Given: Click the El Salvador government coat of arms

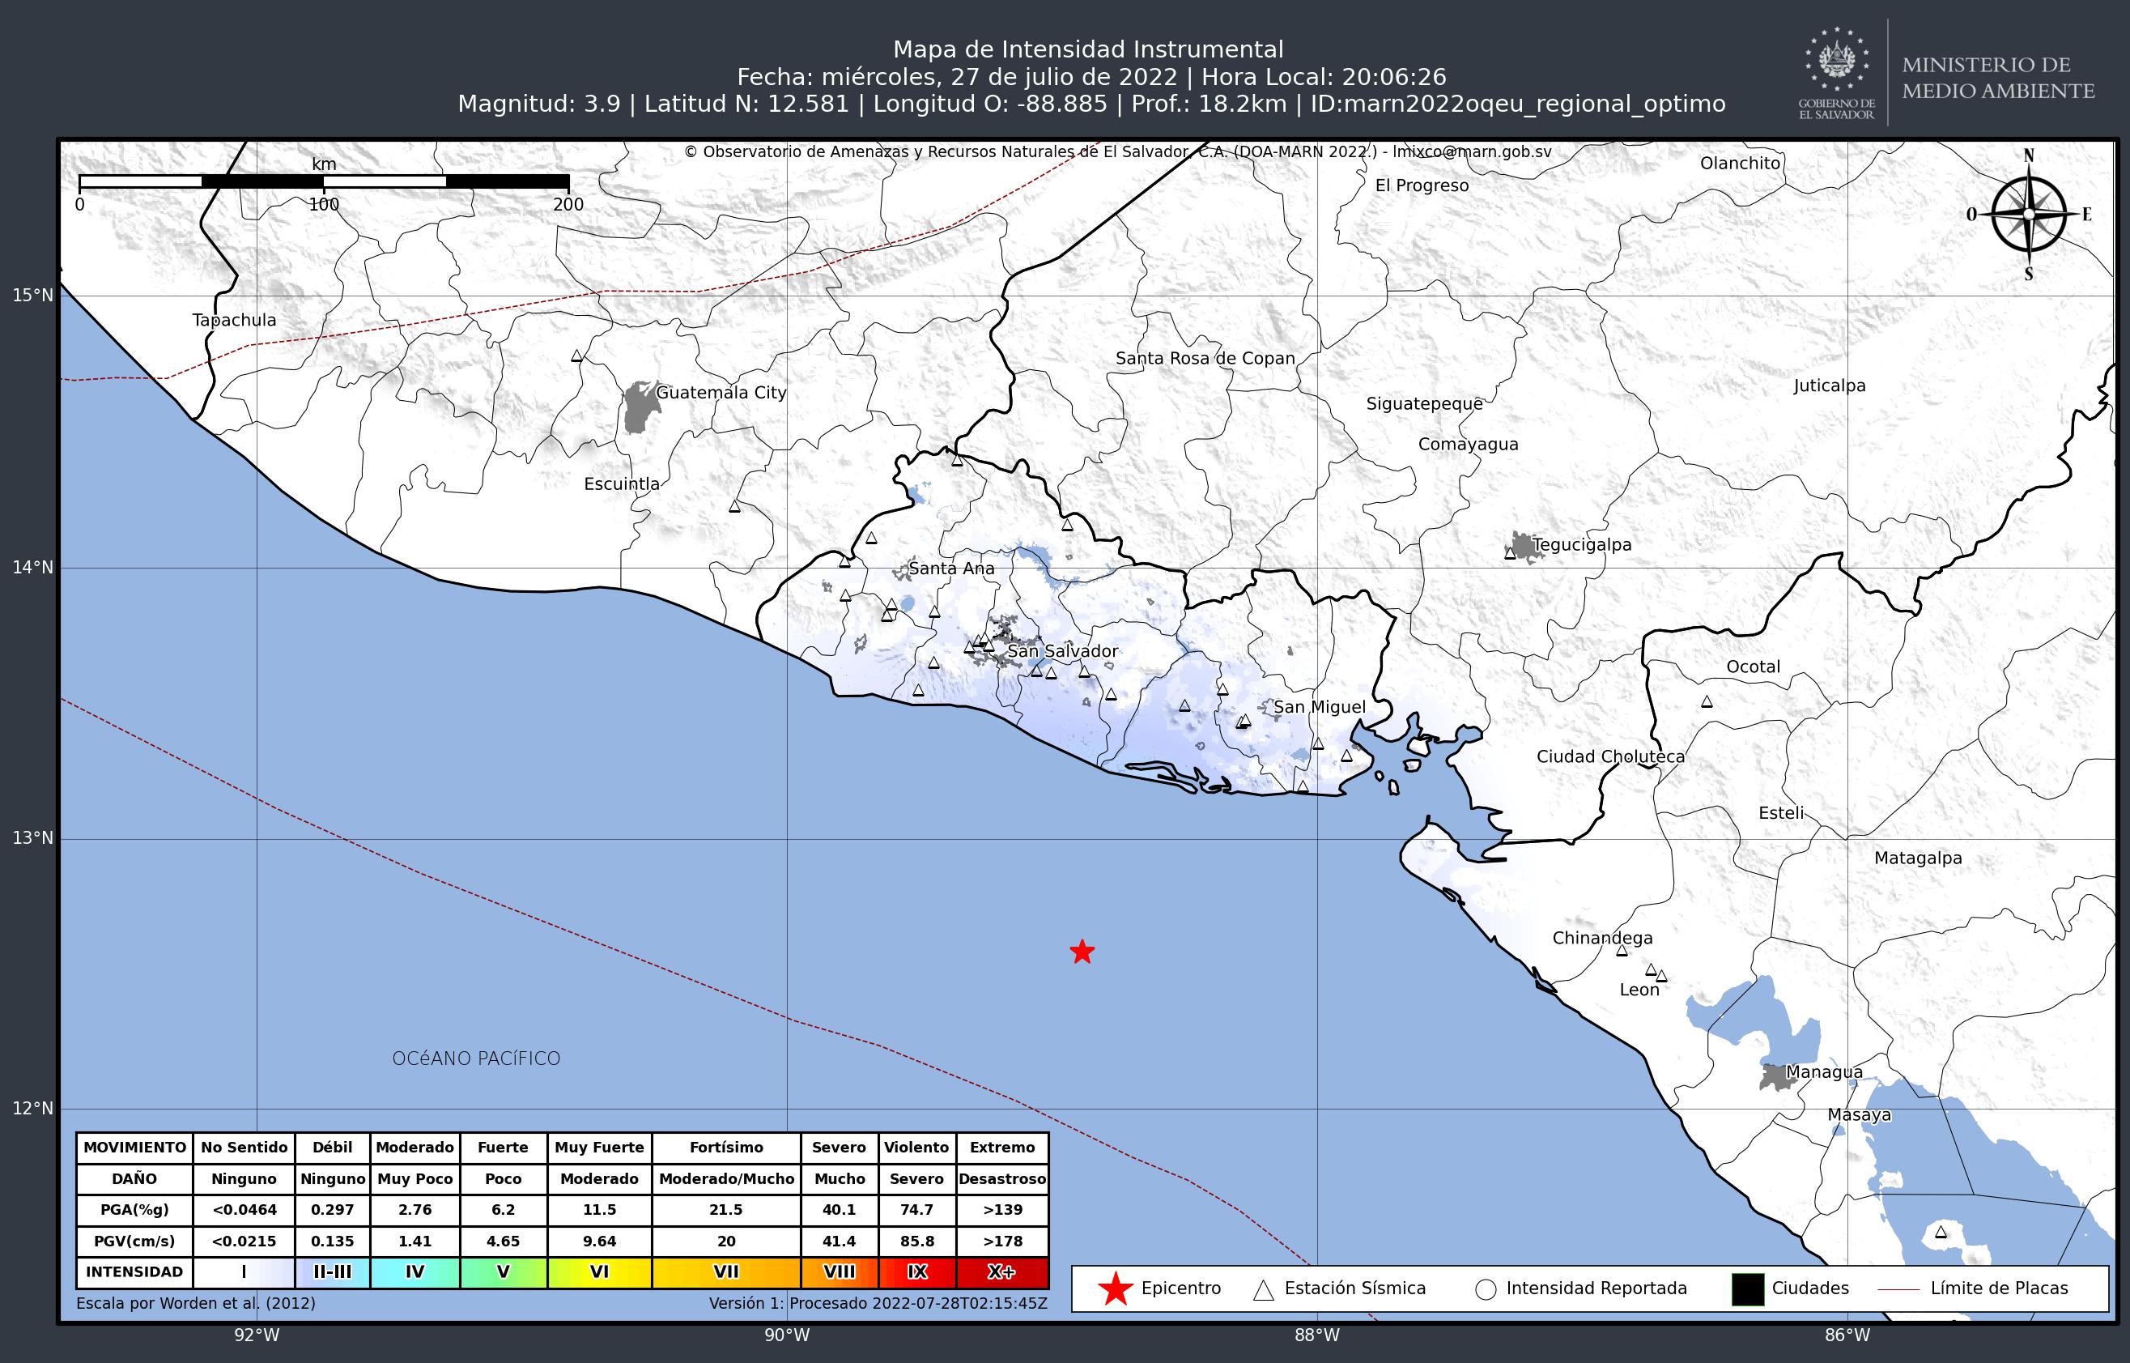Looking at the screenshot, I should click(1836, 62).
